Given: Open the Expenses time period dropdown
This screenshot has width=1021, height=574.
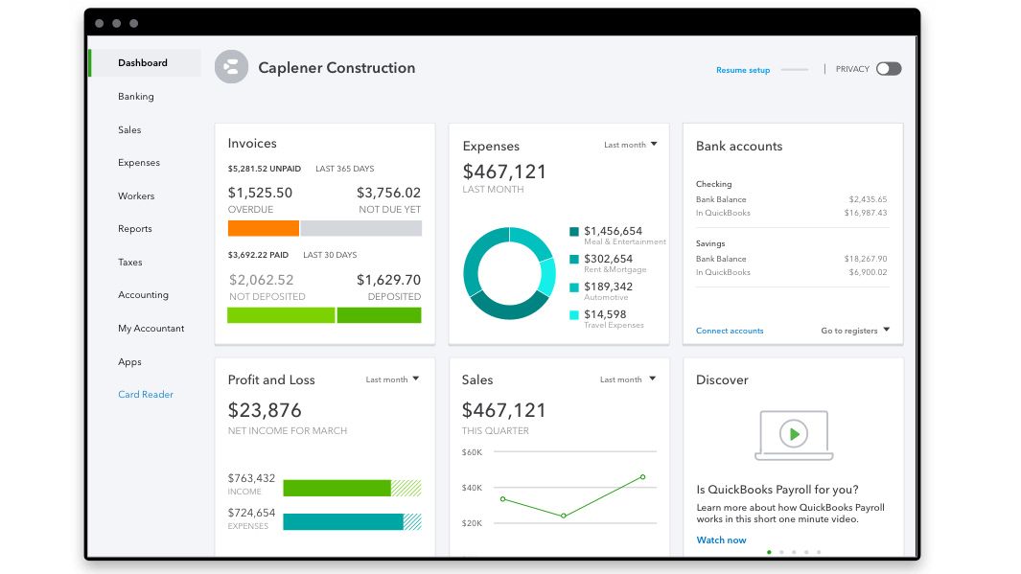Looking at the screenshot, I should [631, 144].
